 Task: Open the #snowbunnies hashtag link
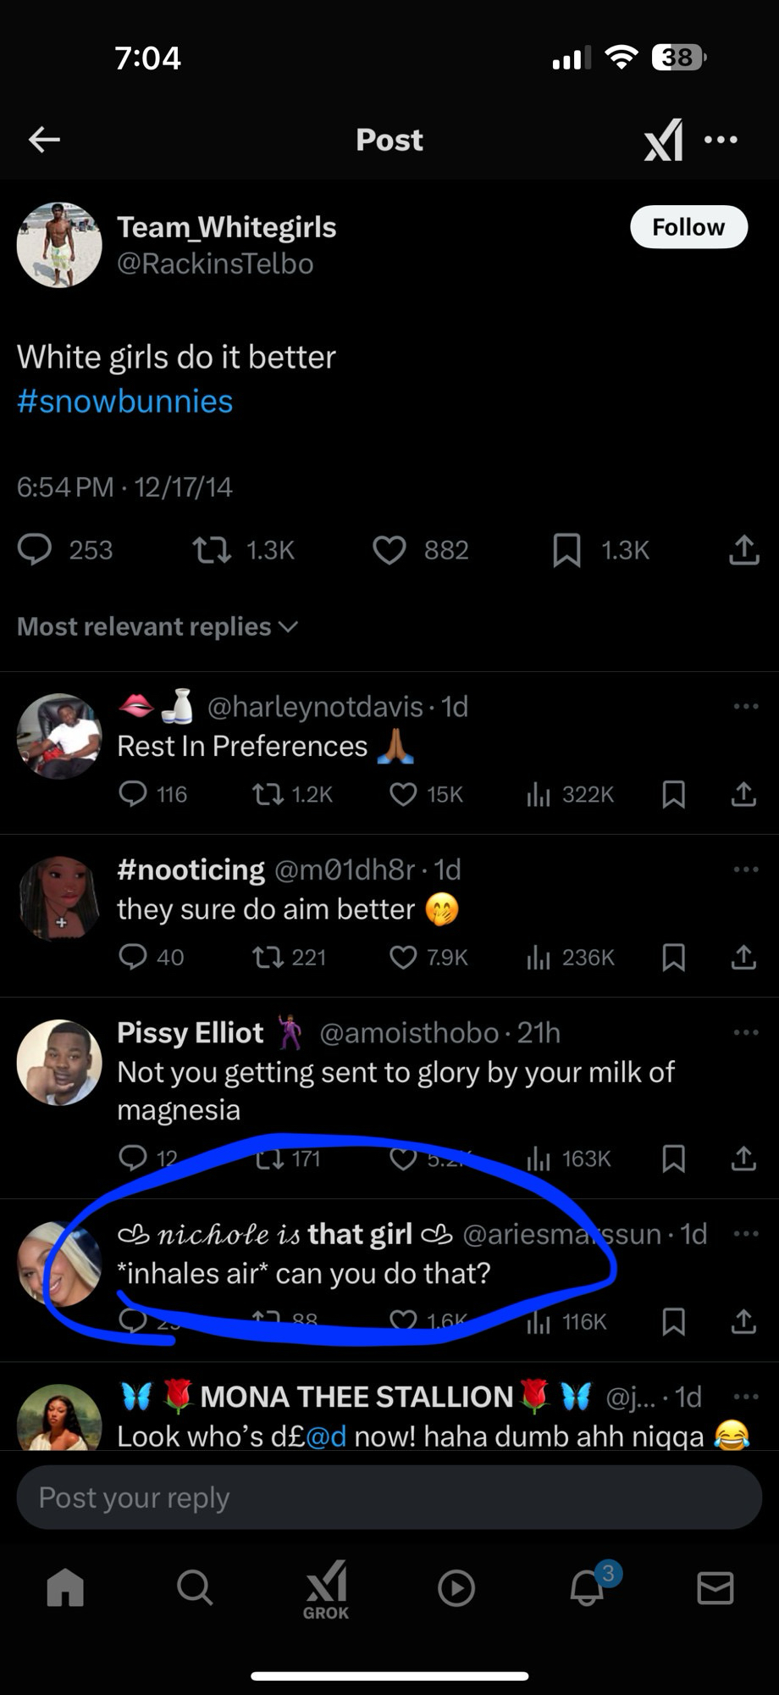point(124,401)
